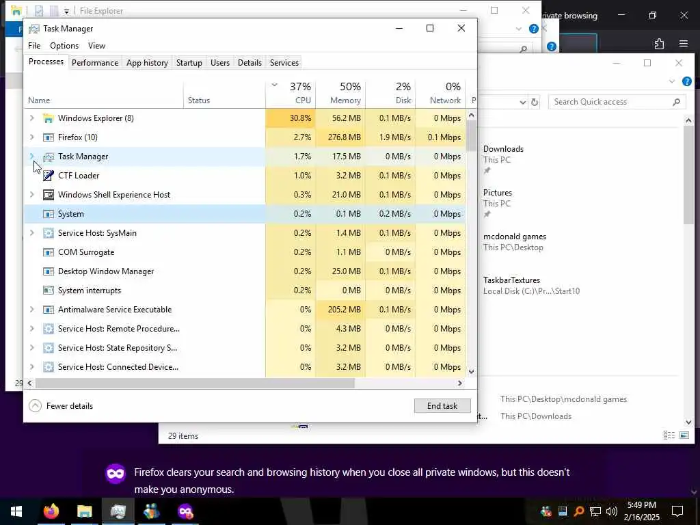Viewport: 700px width, 525px height.
Task: Click the File Explorer help icon
Action: (x=686, y=81)
